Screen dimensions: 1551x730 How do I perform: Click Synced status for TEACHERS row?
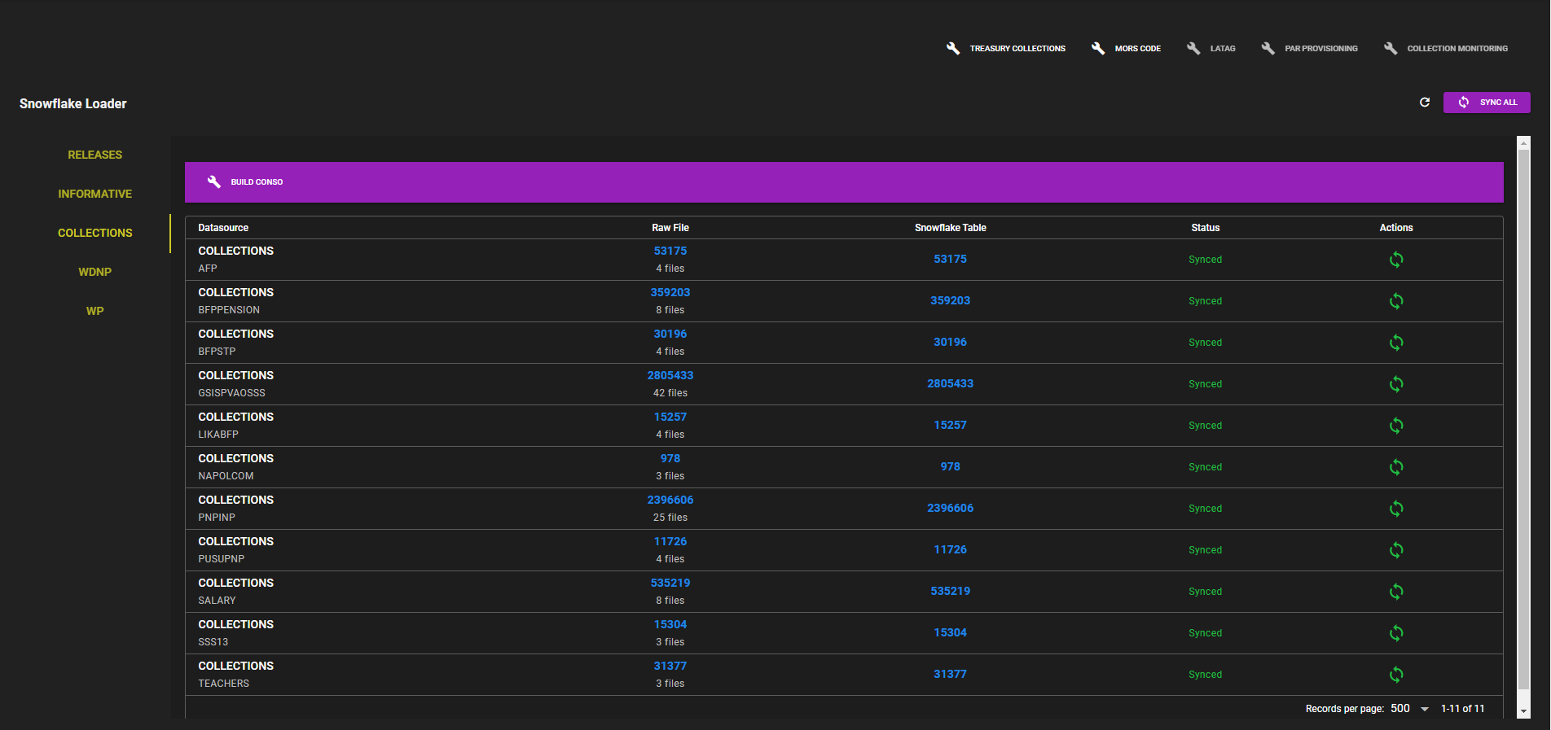click(x=1206, y=675)
